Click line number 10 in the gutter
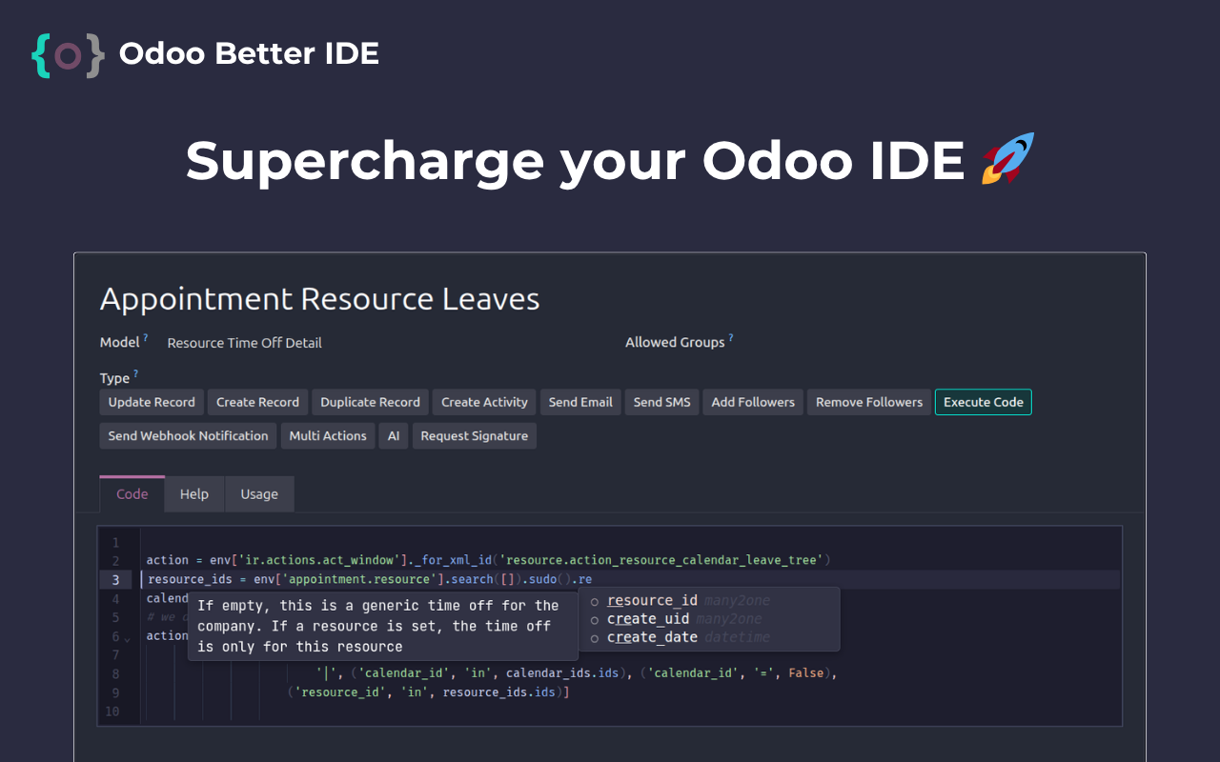Image resolution: width=1220 pixels, height=762 pixels. tap(112, 712)
